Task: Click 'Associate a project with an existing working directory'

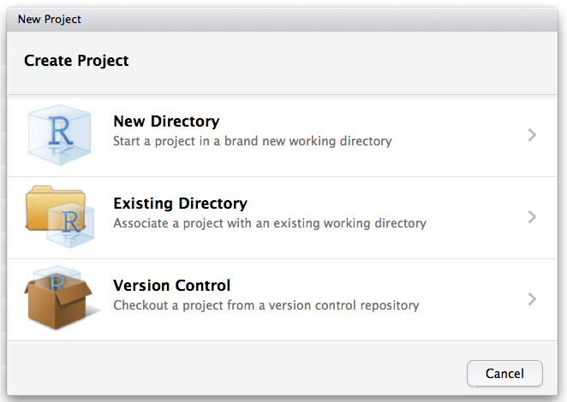Action: pos(270,223)
